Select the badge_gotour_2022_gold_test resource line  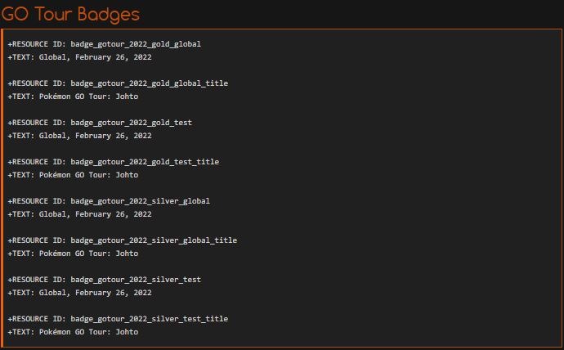[100, 123]
